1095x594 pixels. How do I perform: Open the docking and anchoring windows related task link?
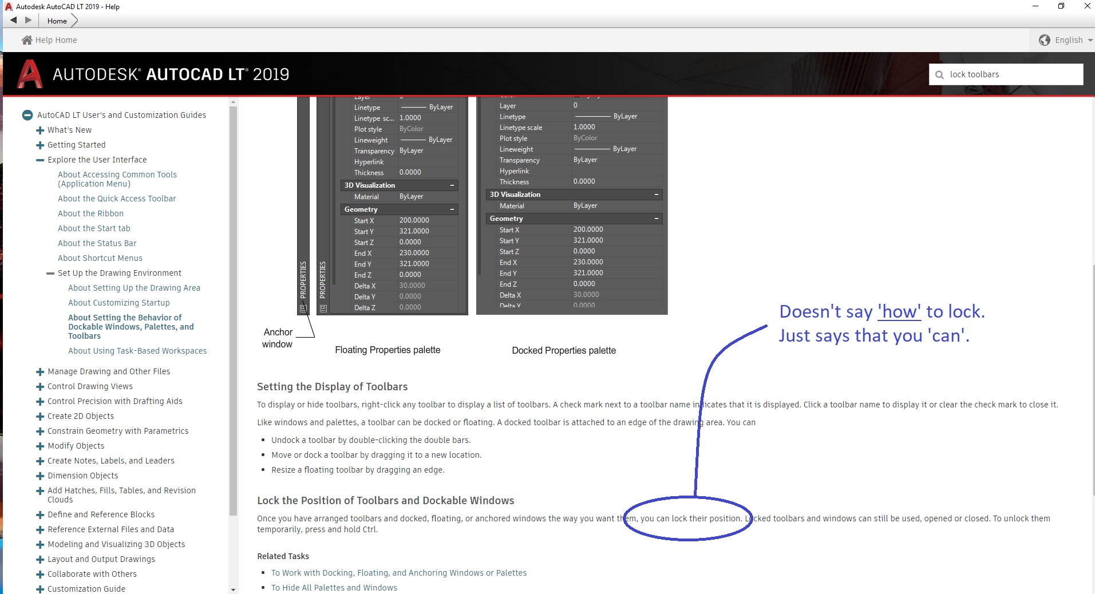[398, 573]
